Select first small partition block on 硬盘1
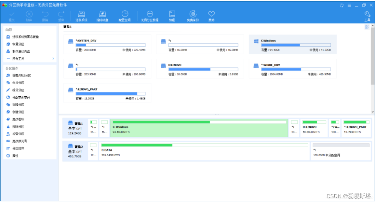This screenshot has height=202, width=376. click(x=93, y=128)
